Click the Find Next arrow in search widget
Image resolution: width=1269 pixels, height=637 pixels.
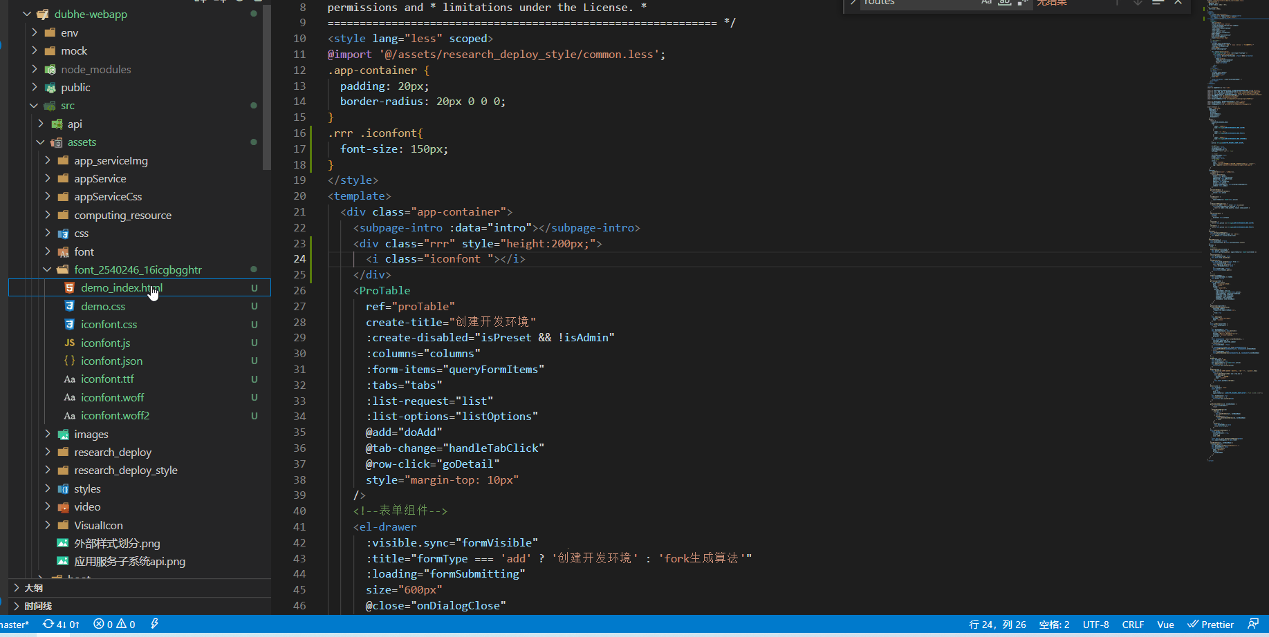(x=1136, y=3)
